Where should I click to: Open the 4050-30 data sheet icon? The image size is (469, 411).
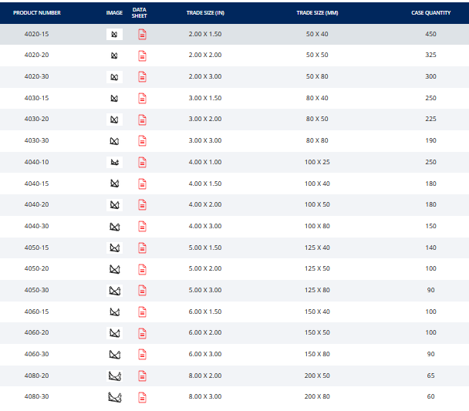click(x=142, y=290)
